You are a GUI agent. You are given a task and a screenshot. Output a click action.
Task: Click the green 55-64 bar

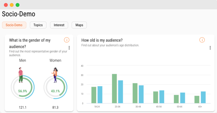(x=176, y=99)
